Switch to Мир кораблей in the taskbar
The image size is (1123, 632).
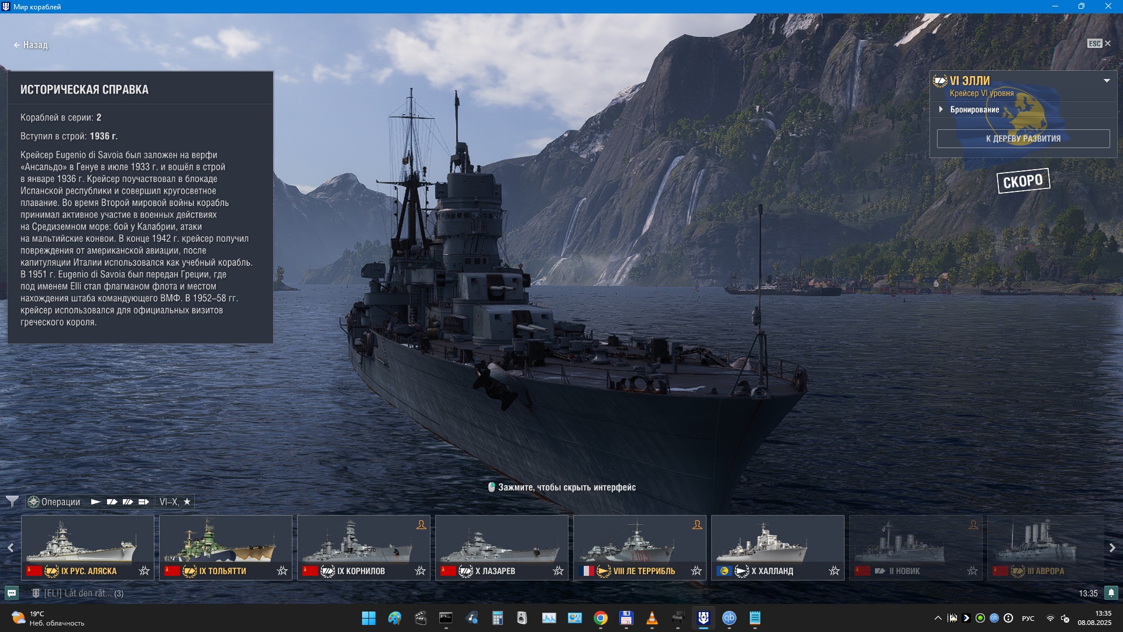coord(704,618)
